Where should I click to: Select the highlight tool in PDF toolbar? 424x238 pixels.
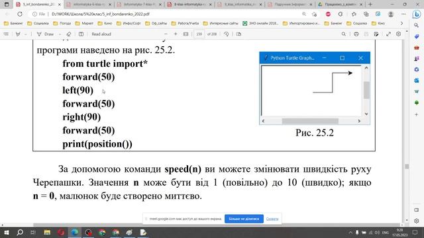(x=18, y=34)
